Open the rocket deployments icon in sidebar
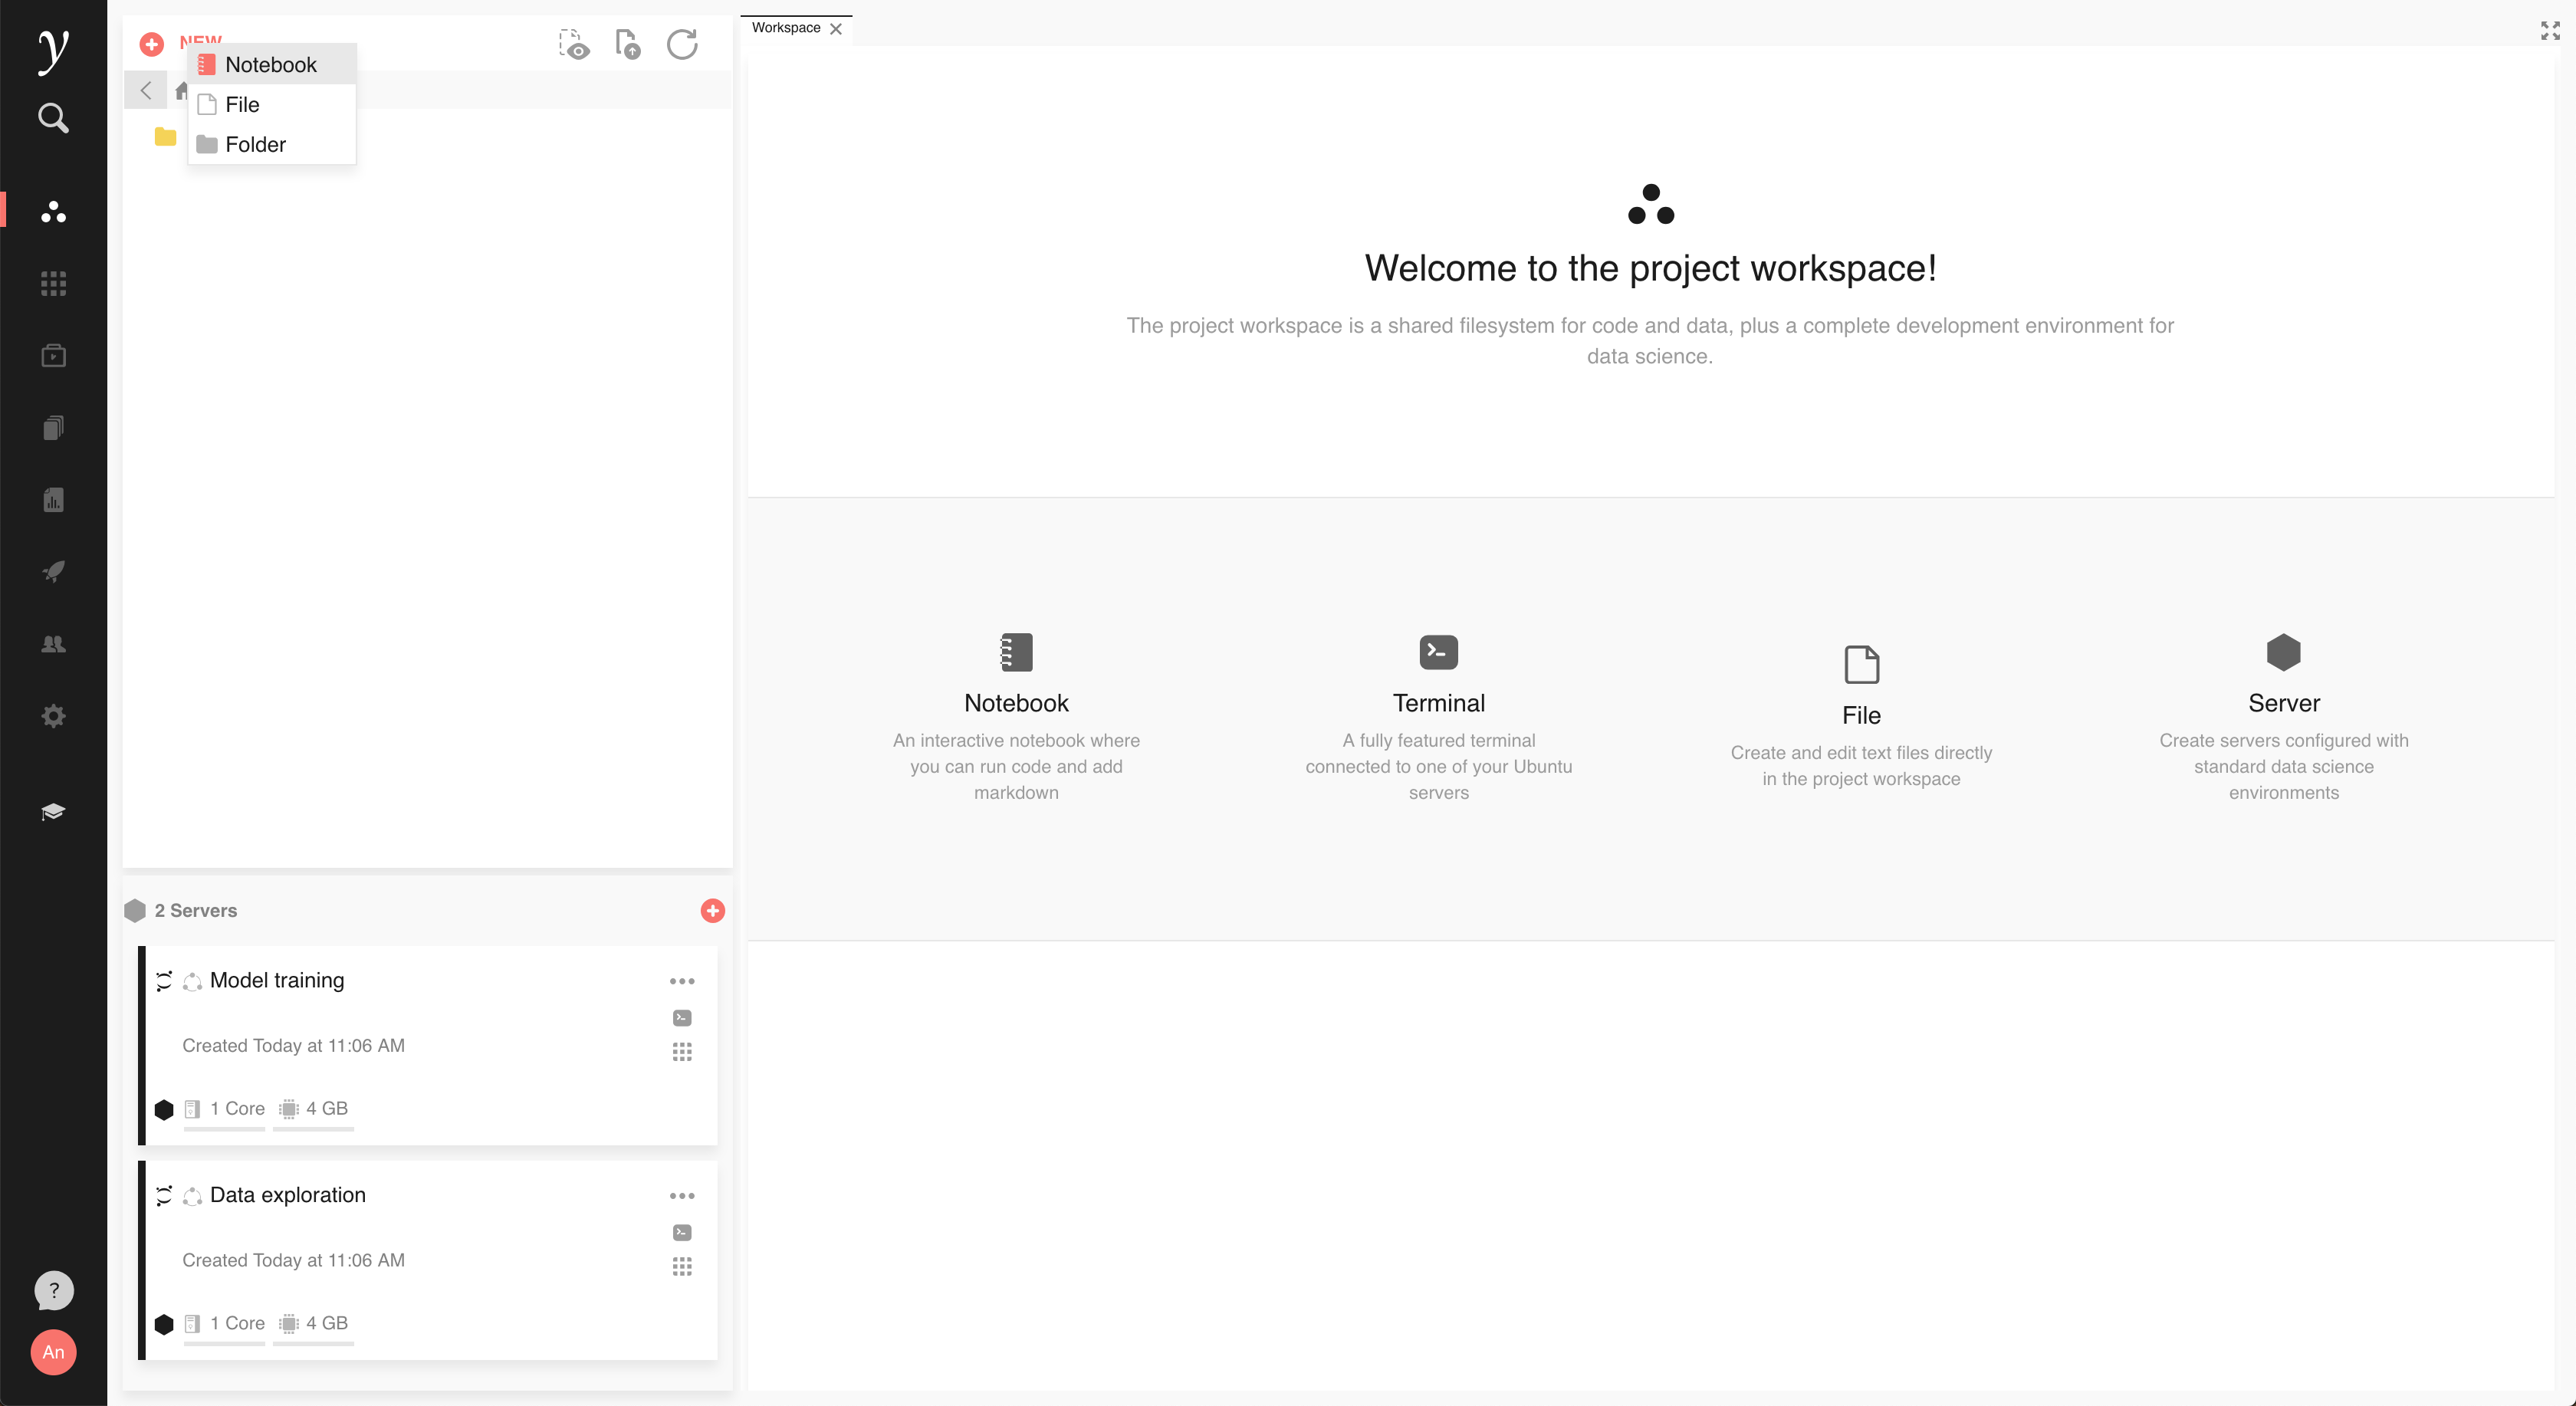The width and height of the screenshot is (2576, 1406). [53, 571]
